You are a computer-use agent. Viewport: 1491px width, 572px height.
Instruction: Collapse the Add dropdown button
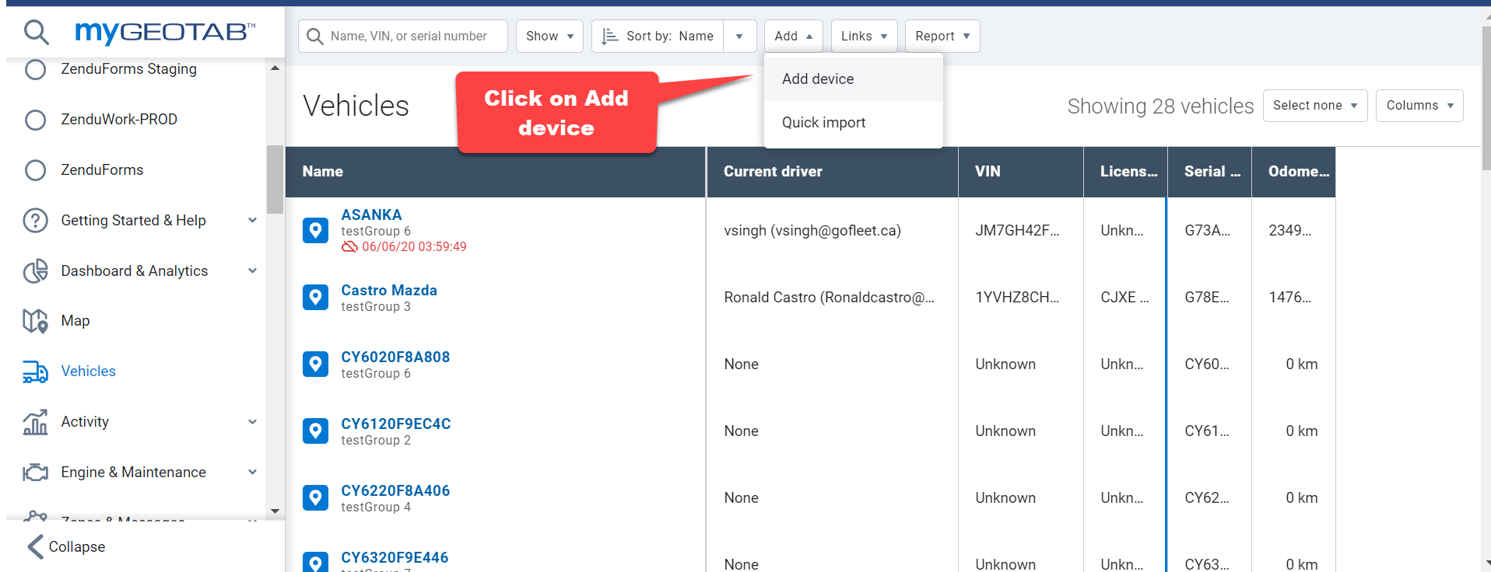pos(793,37)
